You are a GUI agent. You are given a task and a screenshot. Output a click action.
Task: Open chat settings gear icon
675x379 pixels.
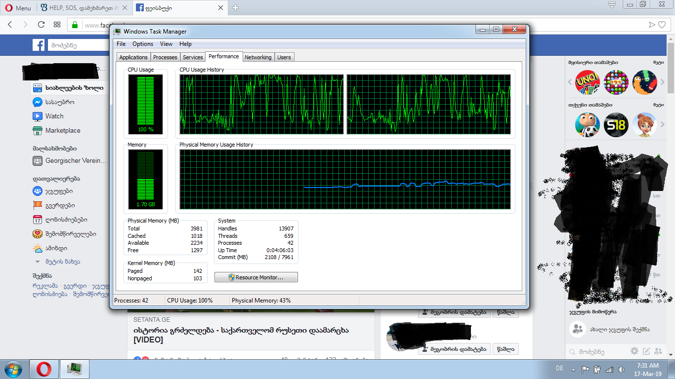pyautogui.click(x=634, y=351)
